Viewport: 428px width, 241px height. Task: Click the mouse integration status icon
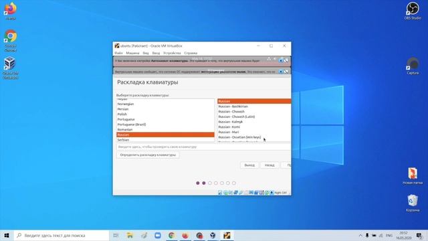tap(267, 193)
